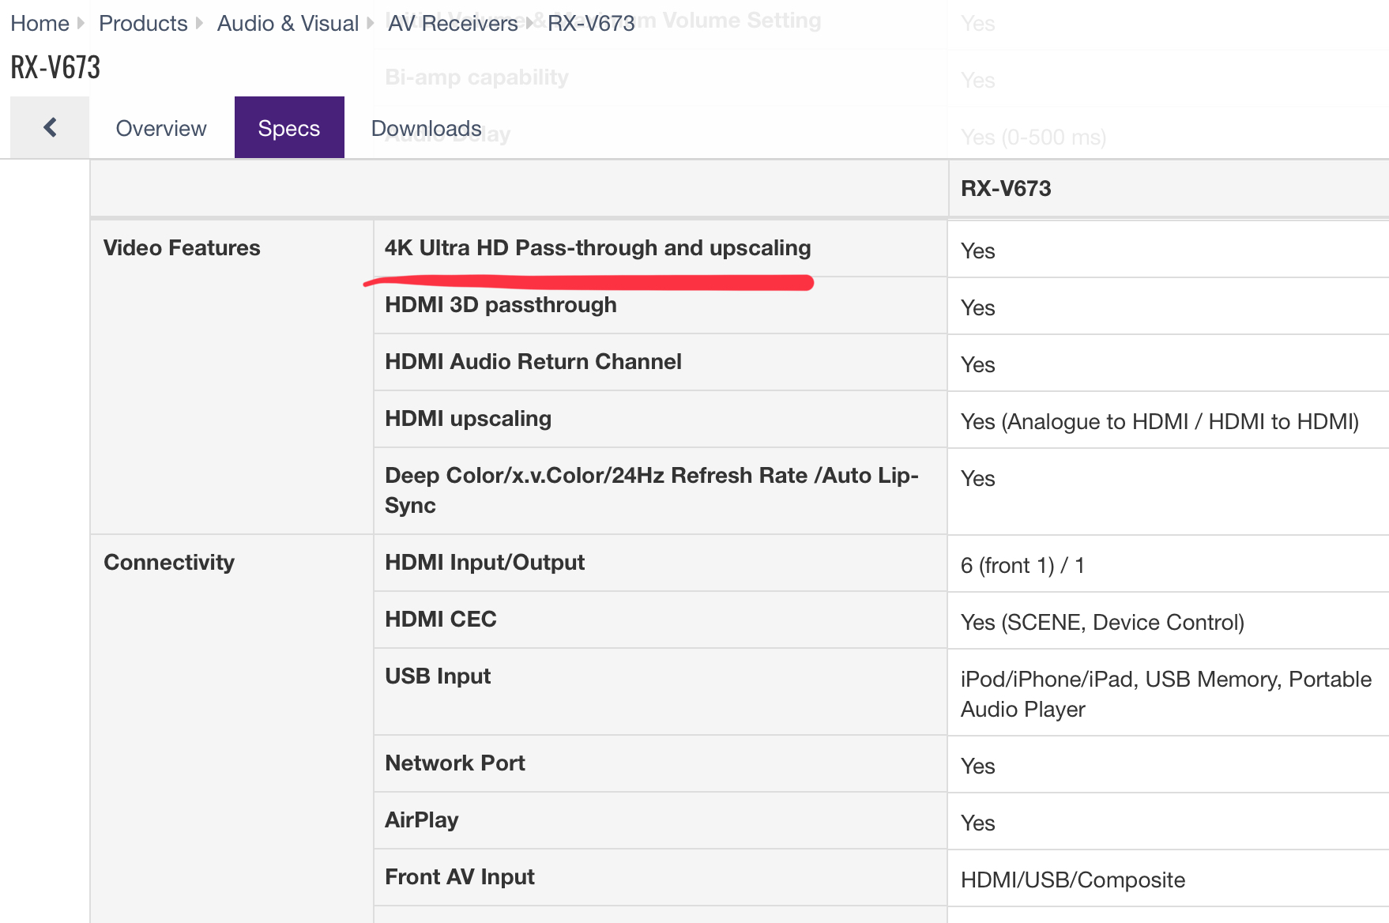
Task: Click Network Port label
Action: 455,763
